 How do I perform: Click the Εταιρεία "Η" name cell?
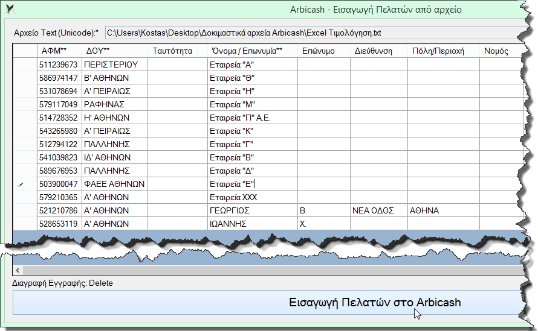(253, 91)
